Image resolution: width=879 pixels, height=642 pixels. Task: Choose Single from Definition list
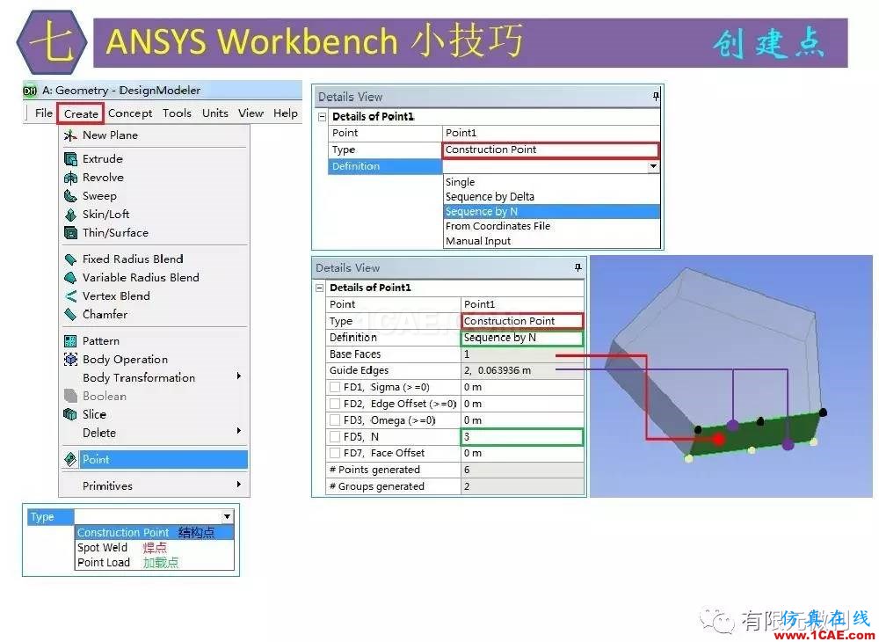tap(552, 182)
